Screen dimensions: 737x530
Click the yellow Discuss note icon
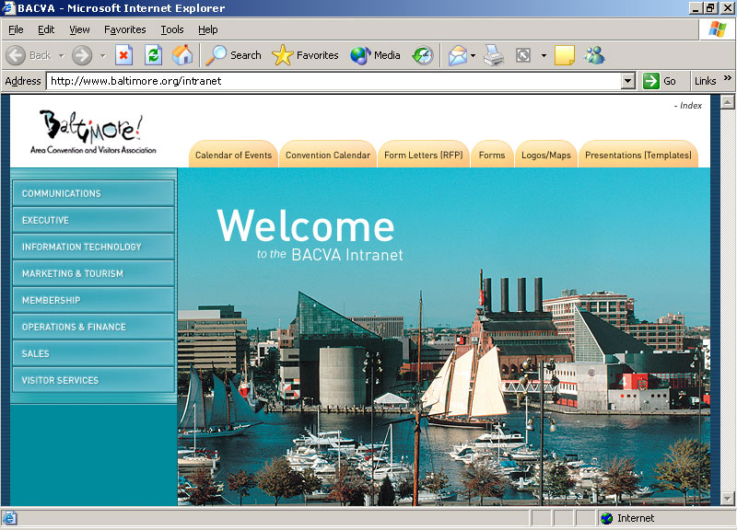(x=565, y=55)
